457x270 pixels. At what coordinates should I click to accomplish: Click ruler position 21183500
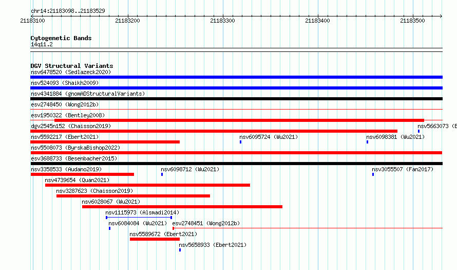tap(413, 21)
